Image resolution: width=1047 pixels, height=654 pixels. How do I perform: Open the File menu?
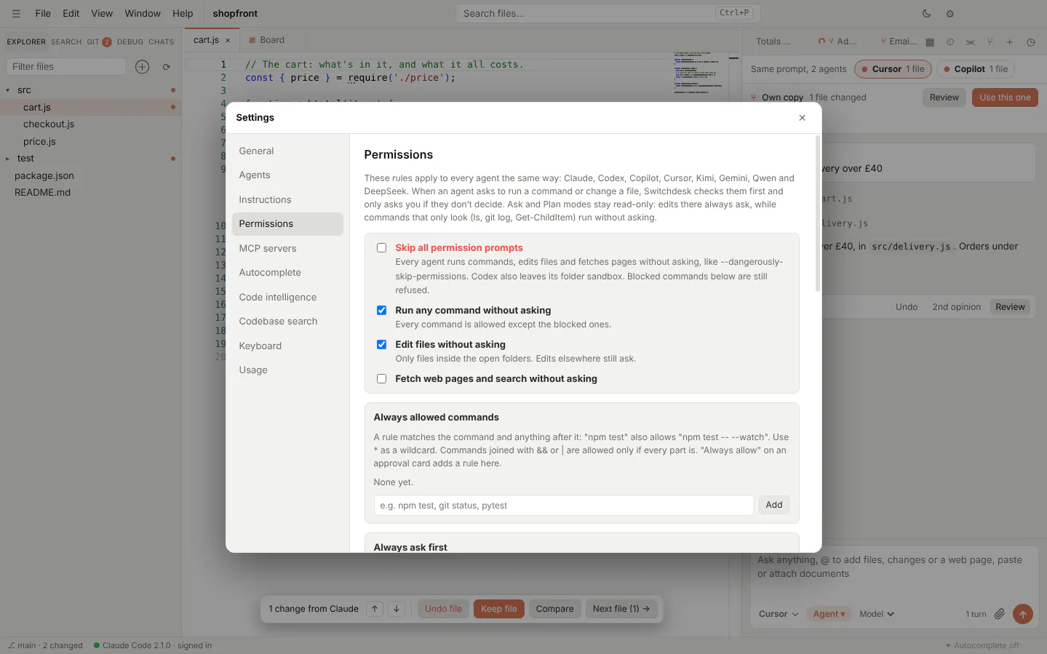(x=43, y=13)
